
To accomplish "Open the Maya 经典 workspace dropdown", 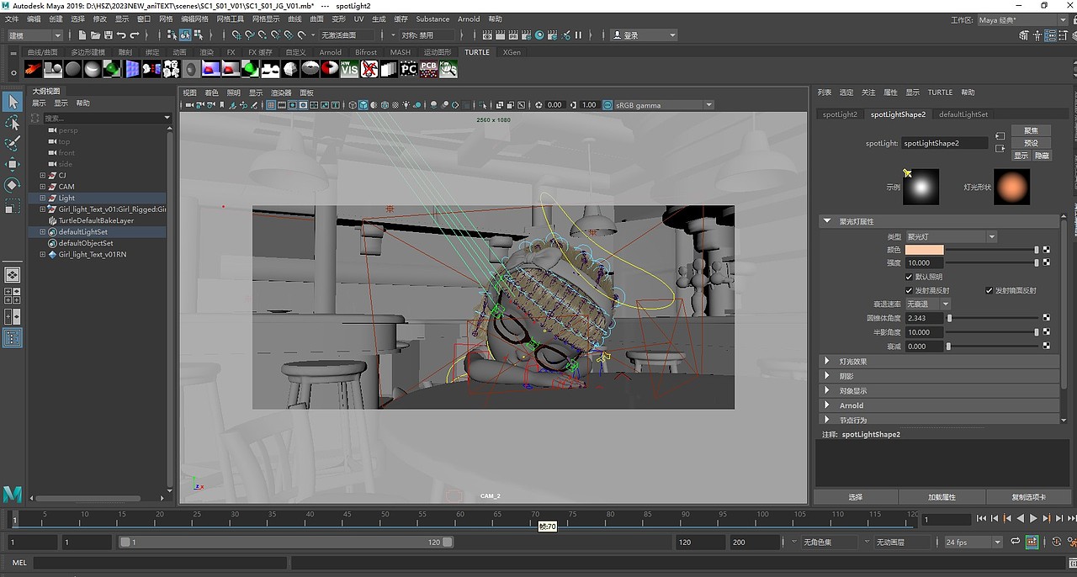I will [1023, 19].
